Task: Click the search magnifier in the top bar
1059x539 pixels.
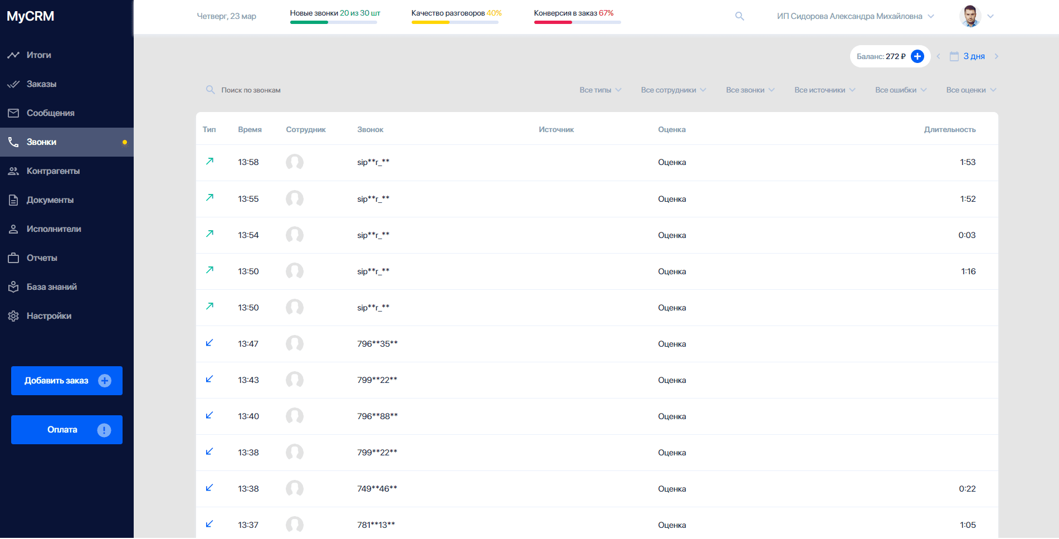Action: 739,16
